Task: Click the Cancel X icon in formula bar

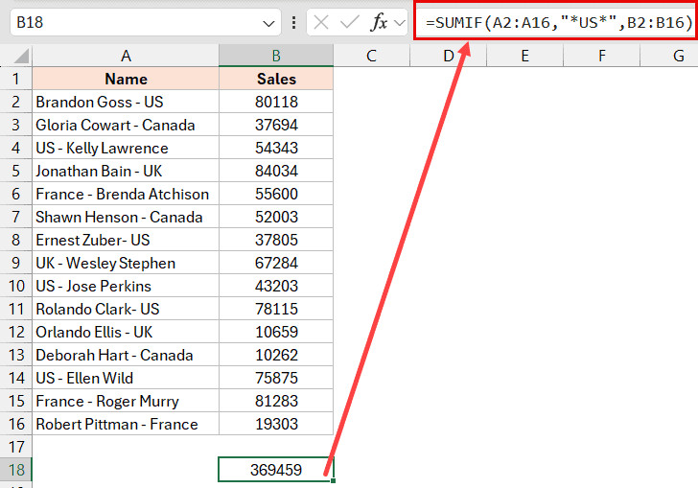Action: 321,22
